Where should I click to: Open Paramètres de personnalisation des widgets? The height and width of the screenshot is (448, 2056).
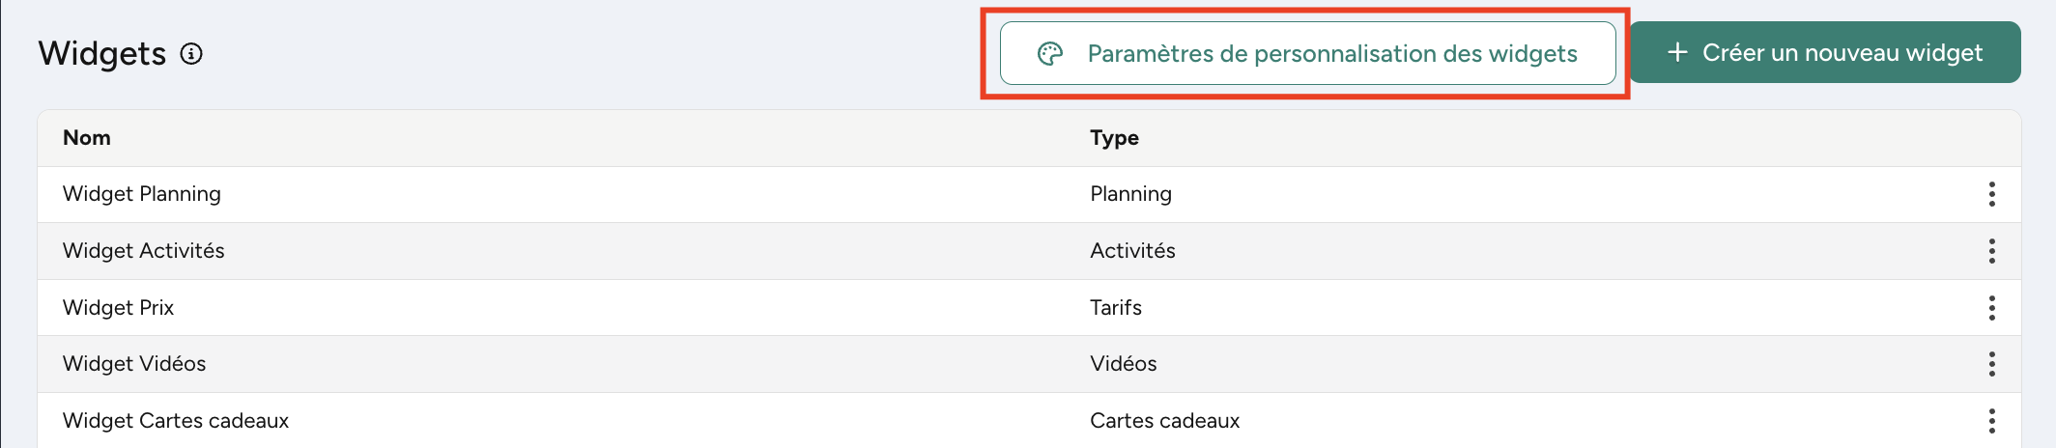pyautogui.click(x=1331, y=54)
